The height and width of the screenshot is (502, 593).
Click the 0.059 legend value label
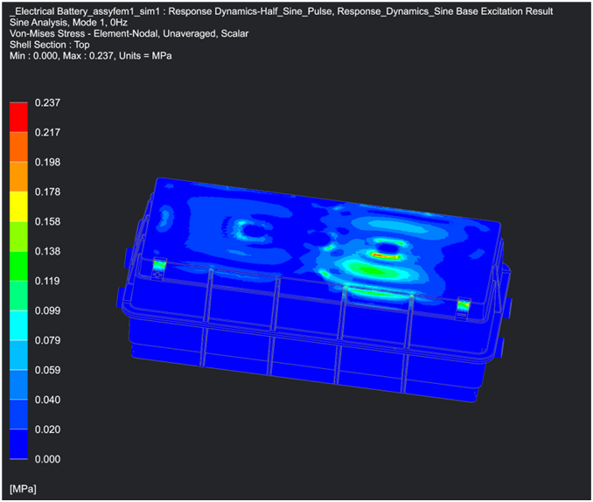click(x=47, y=370)
